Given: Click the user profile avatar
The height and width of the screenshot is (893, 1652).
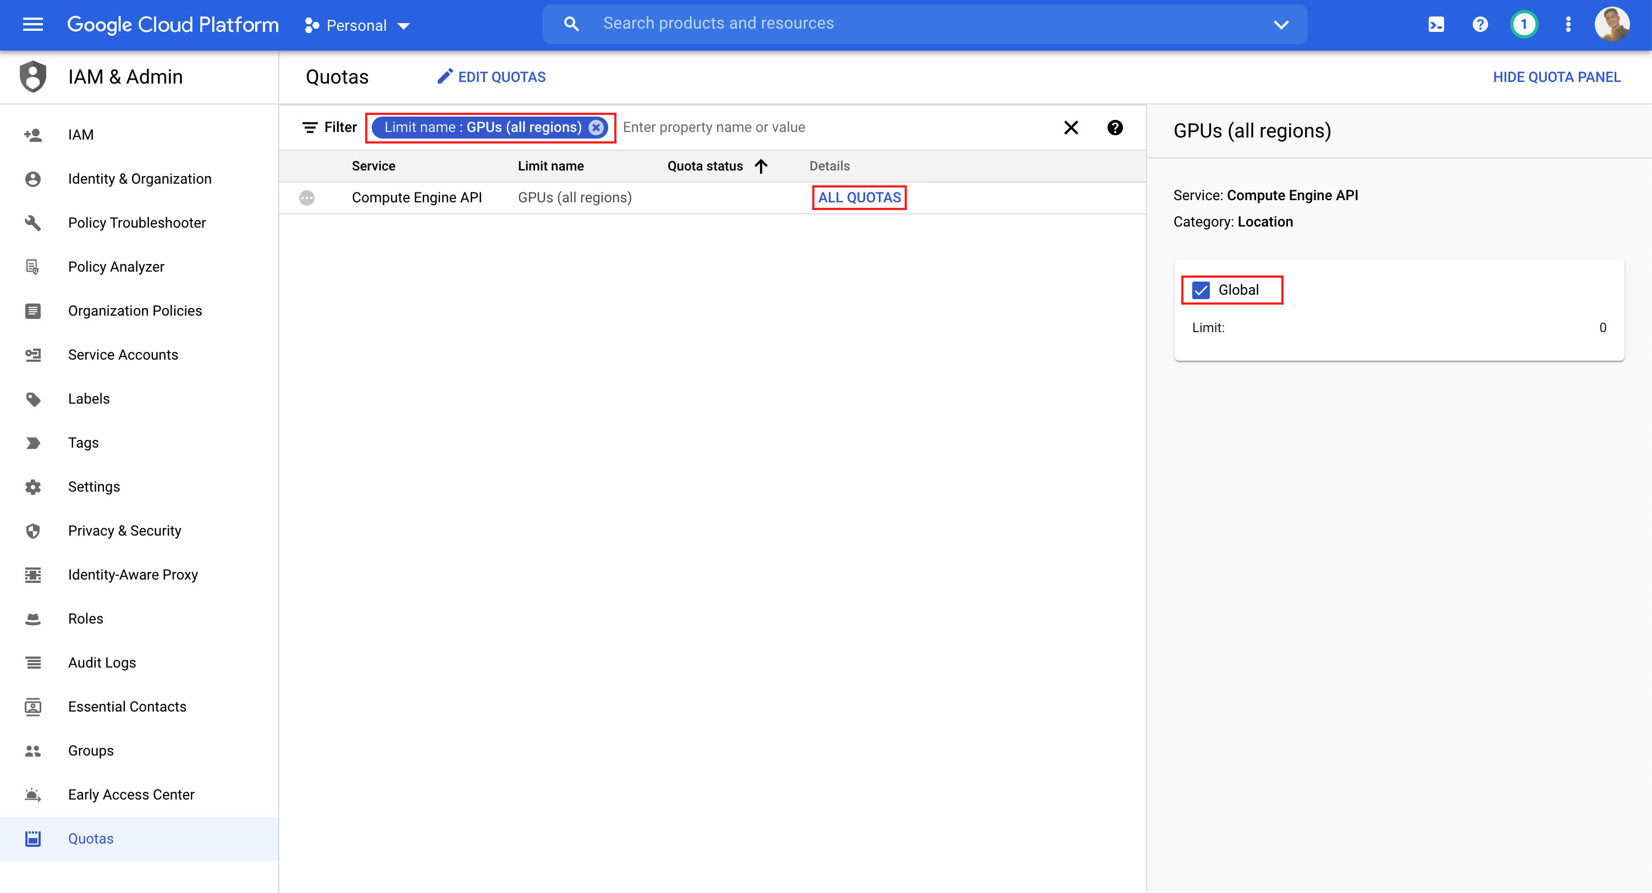Looking at the screenshot, I should (x=1612, y=24).
